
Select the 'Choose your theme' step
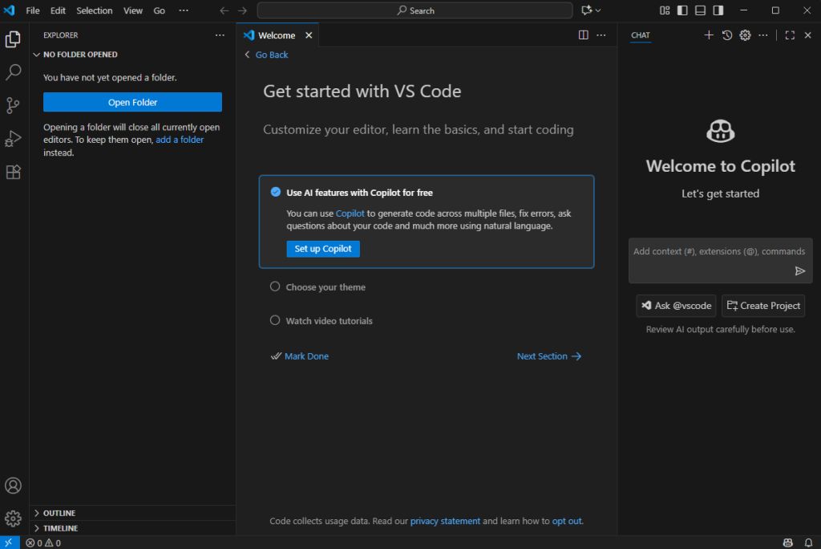pos(326,287)
